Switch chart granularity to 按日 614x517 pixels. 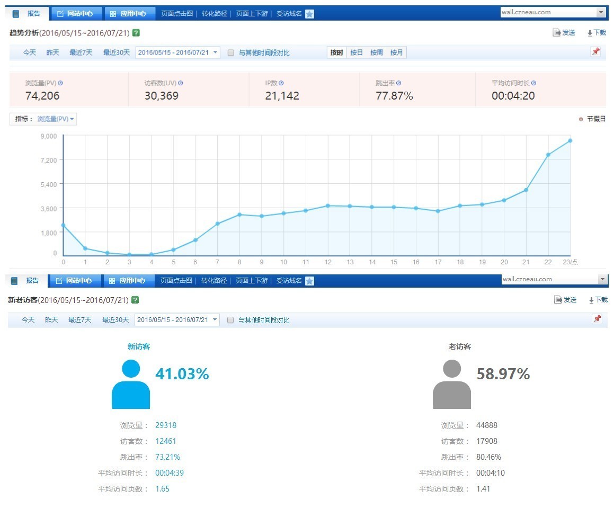[357, 52]
